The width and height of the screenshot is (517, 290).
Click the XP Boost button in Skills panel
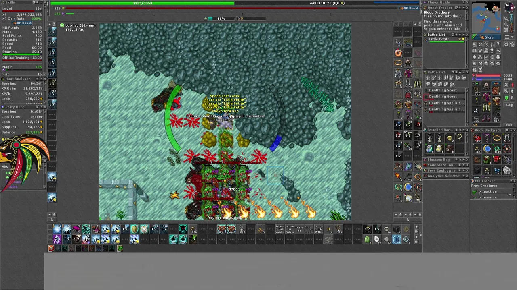(x=22, y=23)
